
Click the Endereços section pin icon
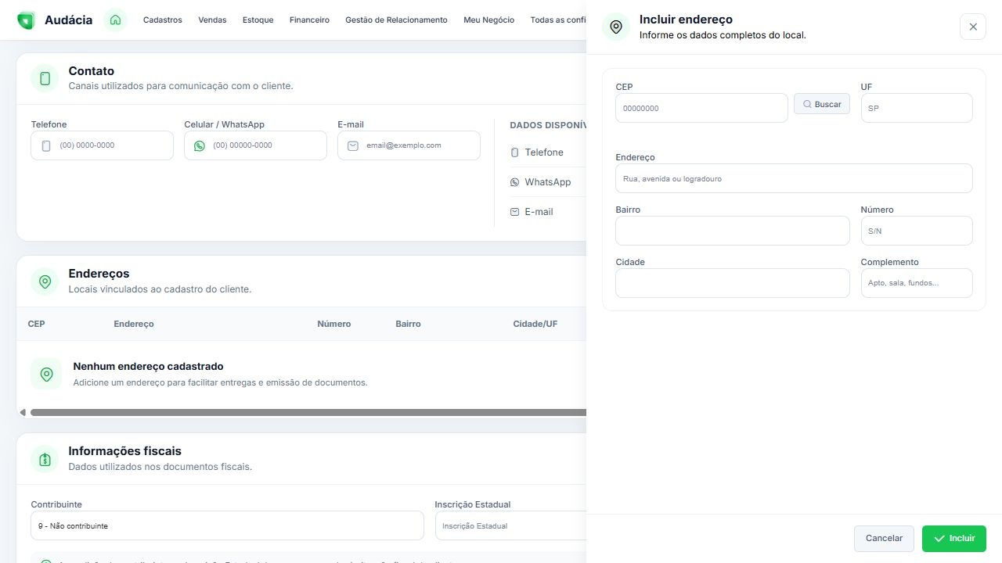tap(45, 281)
